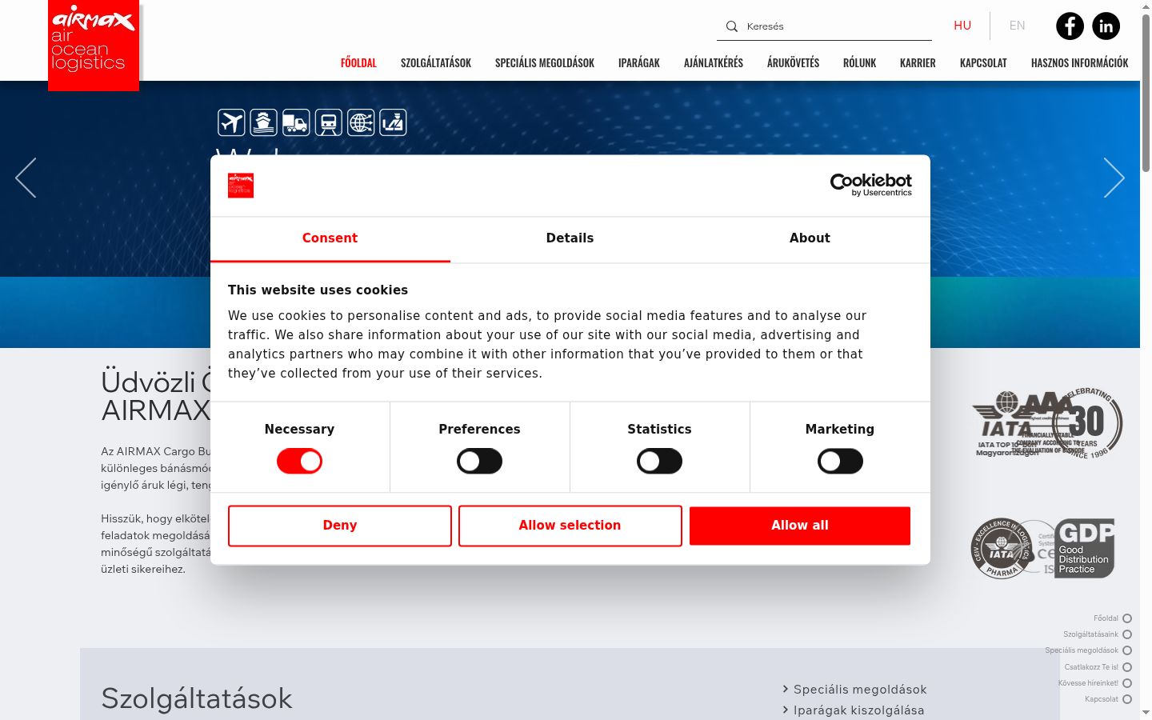Open the Facebook page icon
This screenshot has width=1152, height=720.
point(1070,26)
